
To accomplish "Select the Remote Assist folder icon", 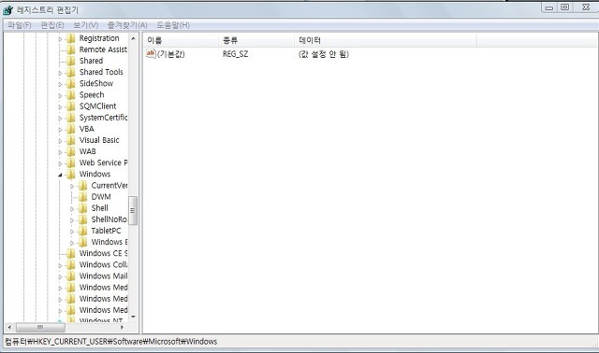I will coord(71,49).
